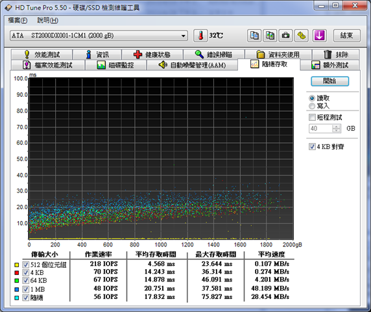Screen dimensions: 371x312
Task: Click the copy text to clipboard icon
Action: (x=254, y=36)
